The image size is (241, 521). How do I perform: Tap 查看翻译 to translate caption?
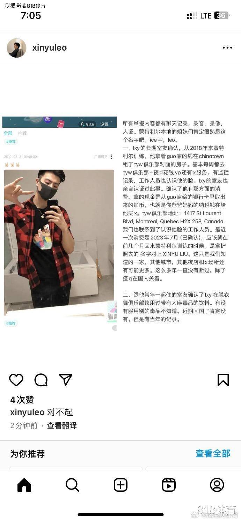pos(62,425)
